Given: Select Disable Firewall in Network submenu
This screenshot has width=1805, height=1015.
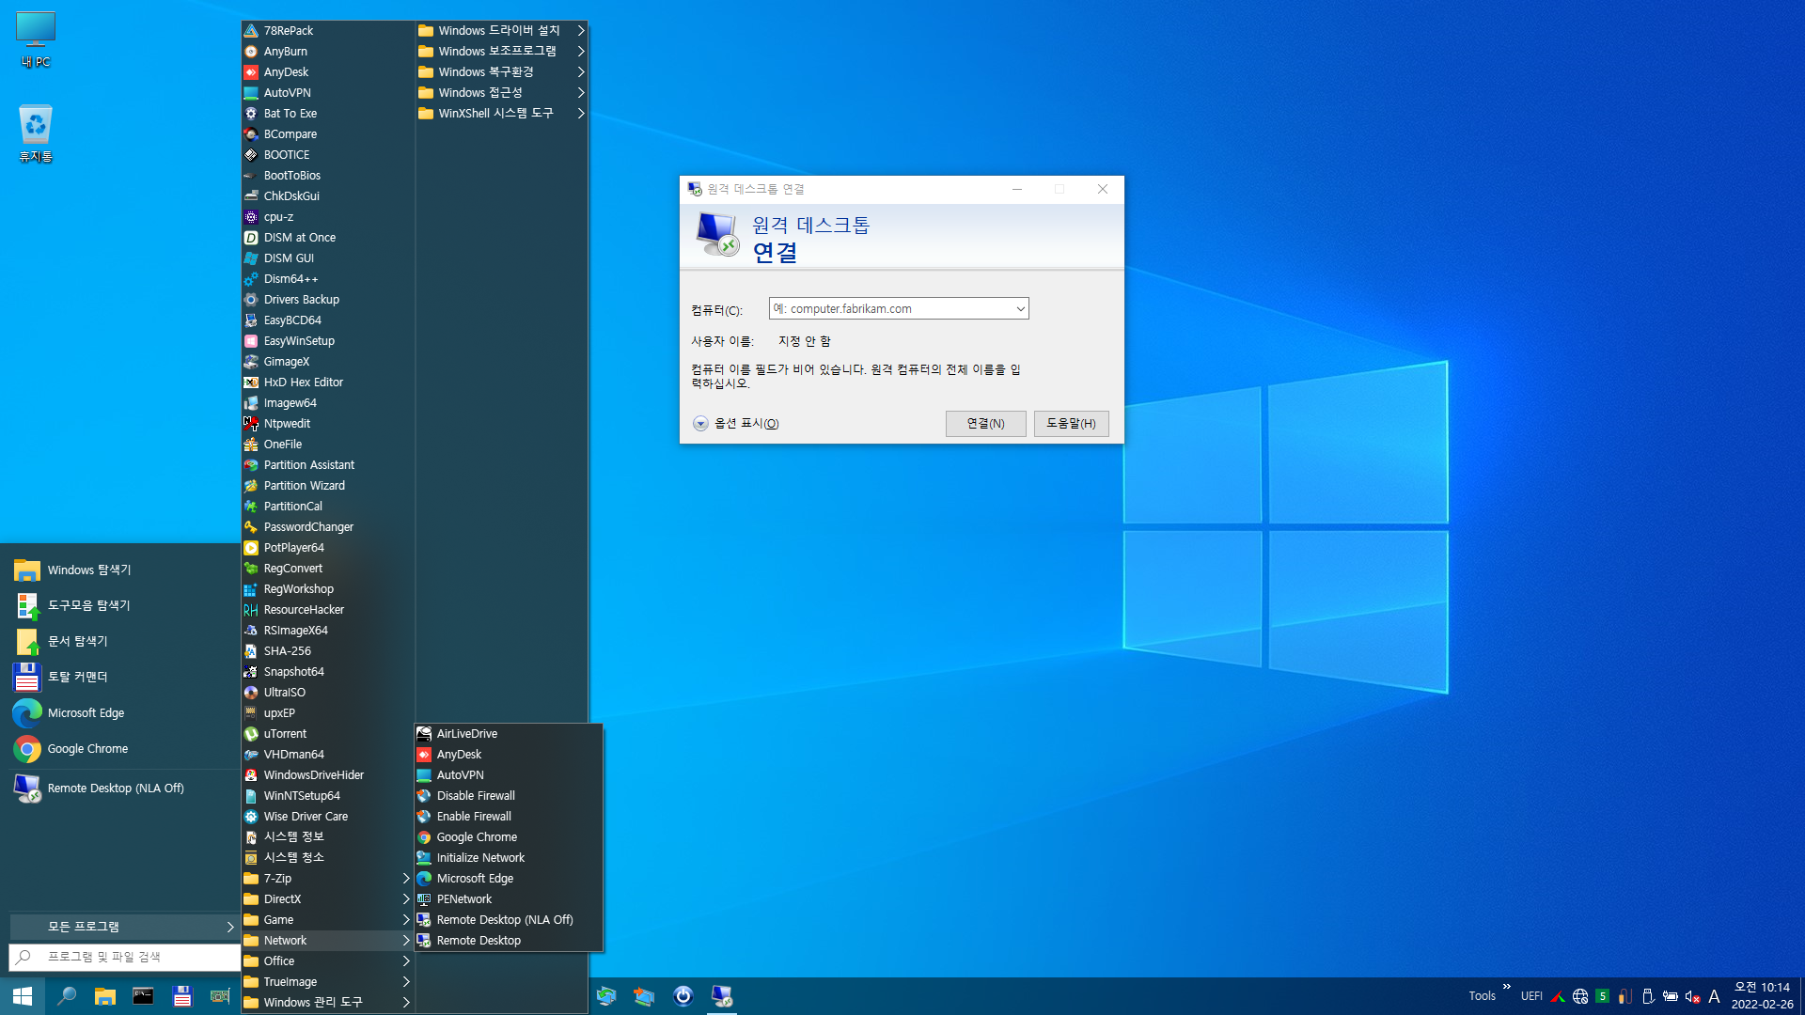Looking at the screenshot, I should [x=508, y=796].
